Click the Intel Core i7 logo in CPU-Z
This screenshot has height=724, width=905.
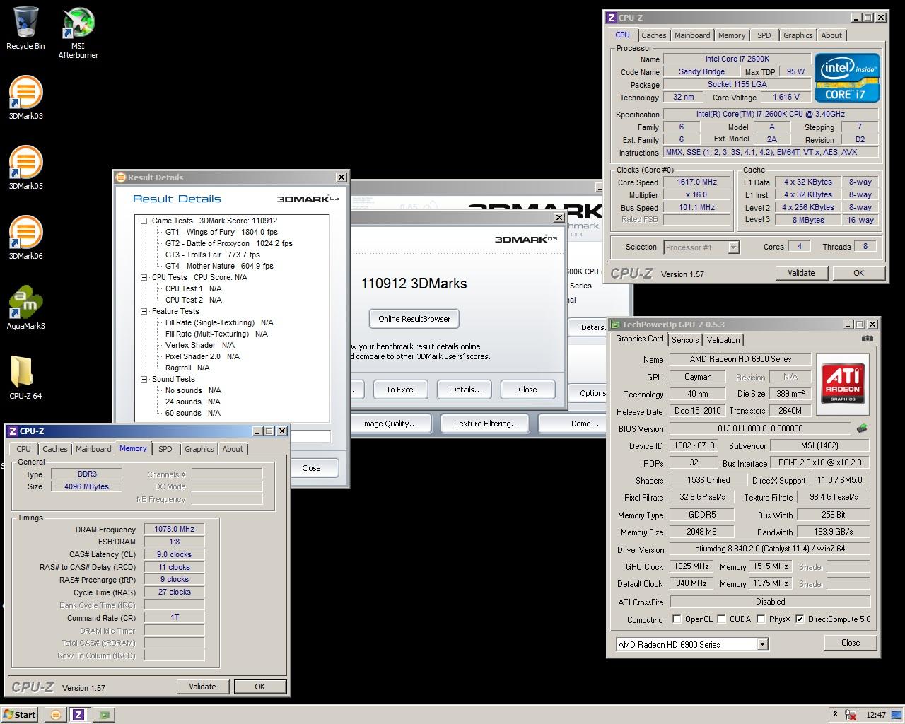847,78
